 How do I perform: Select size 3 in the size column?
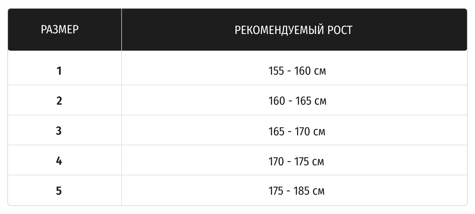[59, 131]
